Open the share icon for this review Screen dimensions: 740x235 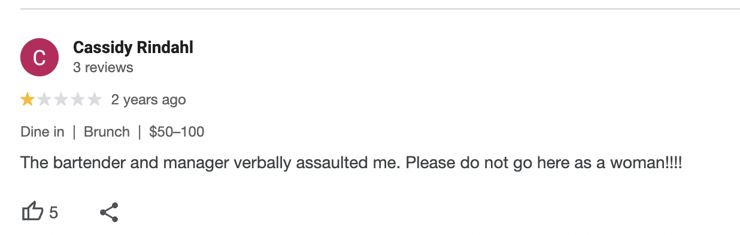click(108, 212)
